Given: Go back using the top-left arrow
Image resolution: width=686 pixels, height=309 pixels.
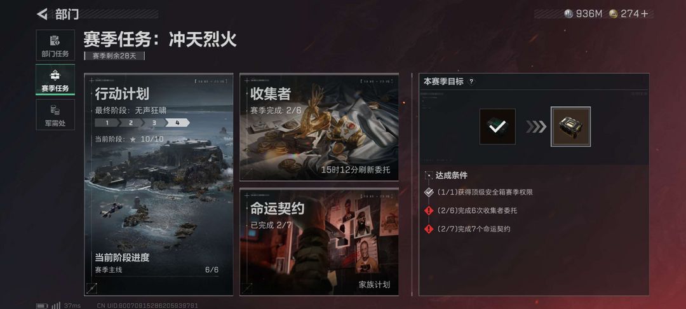Looking at the screenshot, I should tap(42, 15).
